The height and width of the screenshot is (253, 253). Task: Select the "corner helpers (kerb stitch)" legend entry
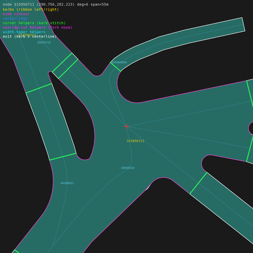[x=34, y=23]
